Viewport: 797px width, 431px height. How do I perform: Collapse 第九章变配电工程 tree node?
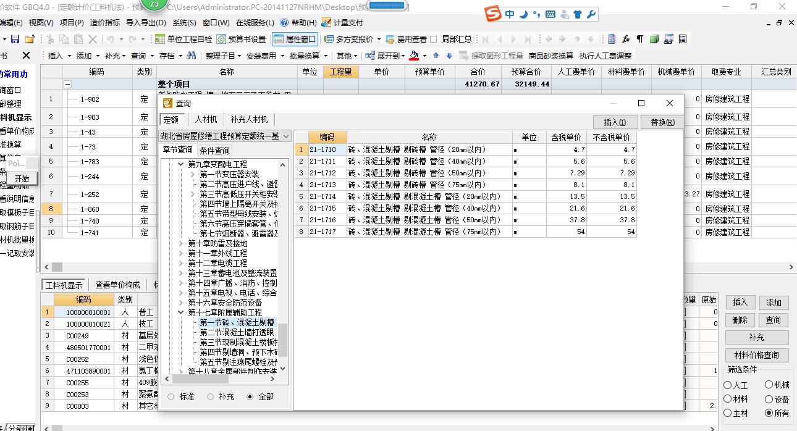click(181, 164)
